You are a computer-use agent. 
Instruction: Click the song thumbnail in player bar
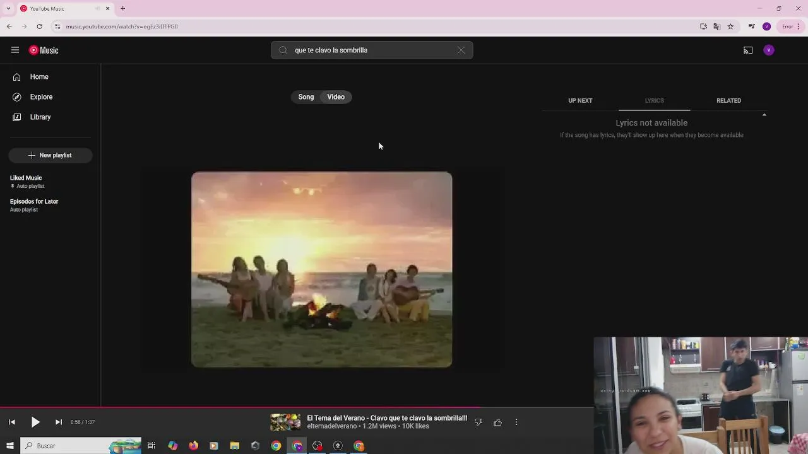tap(285, 422)
